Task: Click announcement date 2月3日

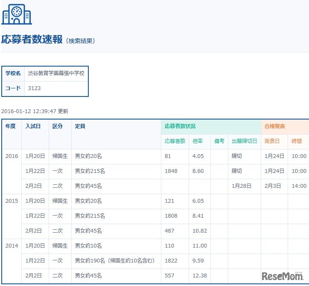Action: click(273, 186)
